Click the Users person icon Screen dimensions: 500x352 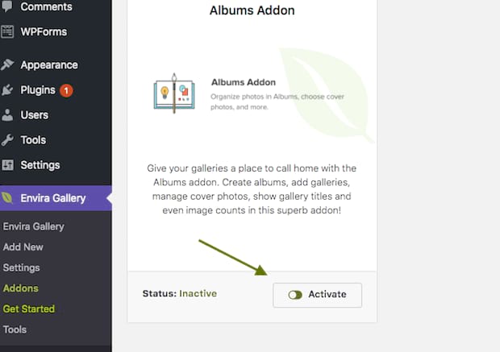pyautogui.click(x=8, y=115)
